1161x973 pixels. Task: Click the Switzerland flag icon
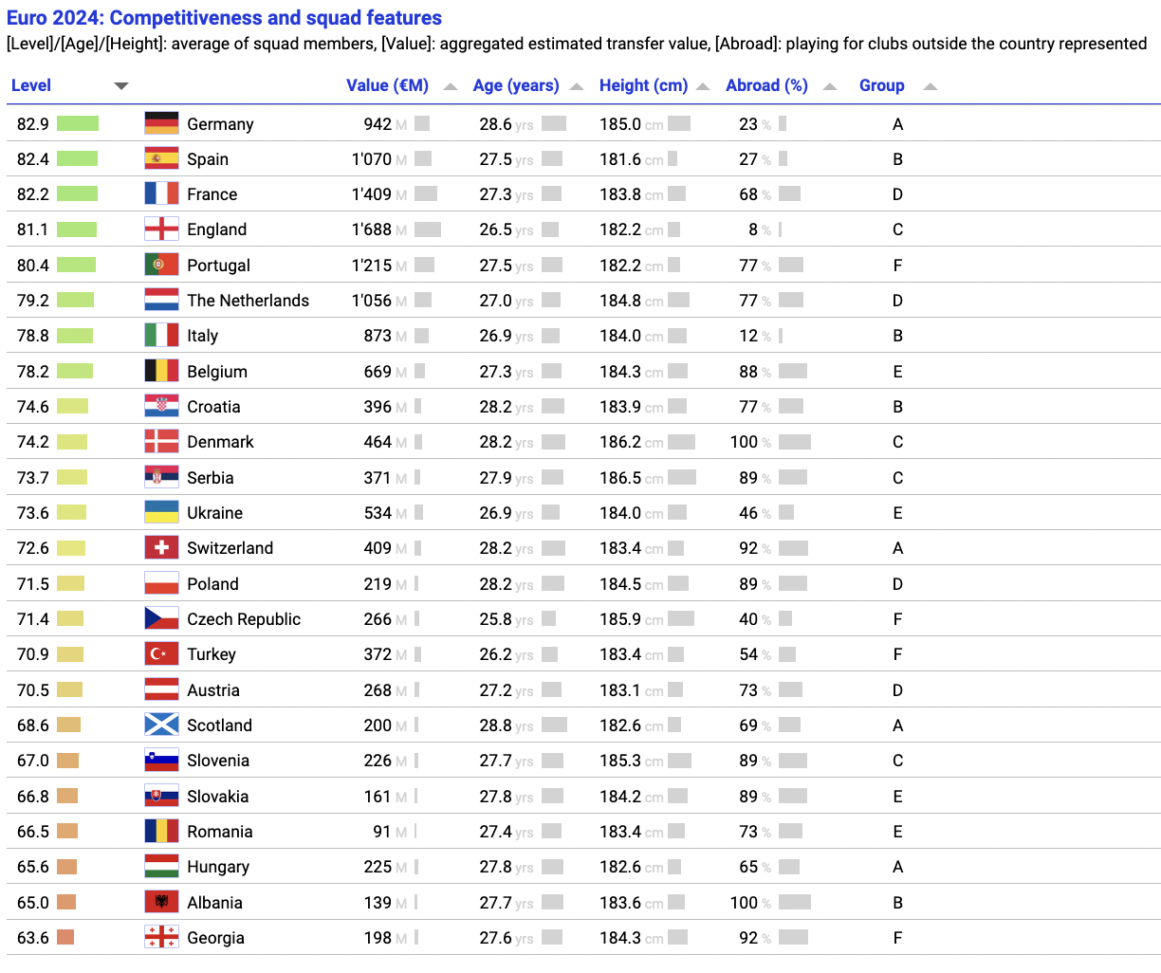pyautogui.click(x=161, y=547)
